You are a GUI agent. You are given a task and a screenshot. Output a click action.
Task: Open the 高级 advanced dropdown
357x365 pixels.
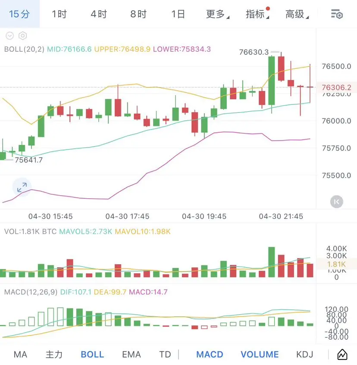[297, 14]
